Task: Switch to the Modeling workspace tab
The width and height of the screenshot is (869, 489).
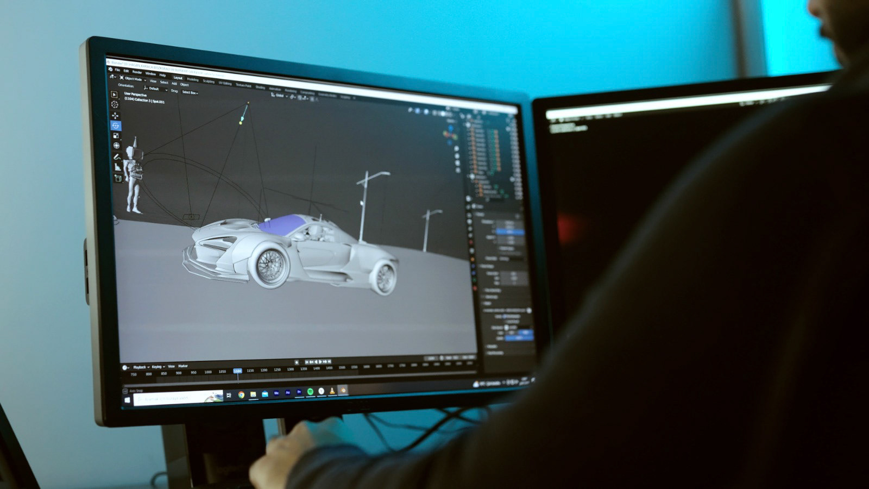Action: [193, 79]
